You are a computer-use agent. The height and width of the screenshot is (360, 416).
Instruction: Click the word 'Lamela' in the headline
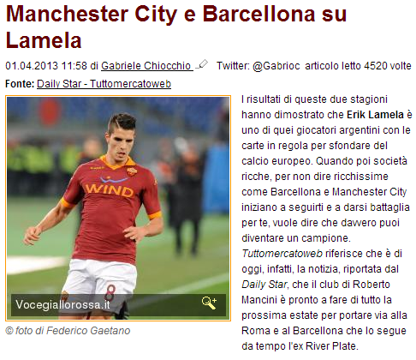44,40
